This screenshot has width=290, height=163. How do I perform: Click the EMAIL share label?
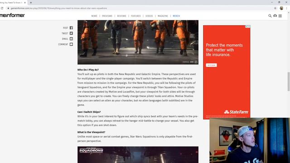[65, 39]
